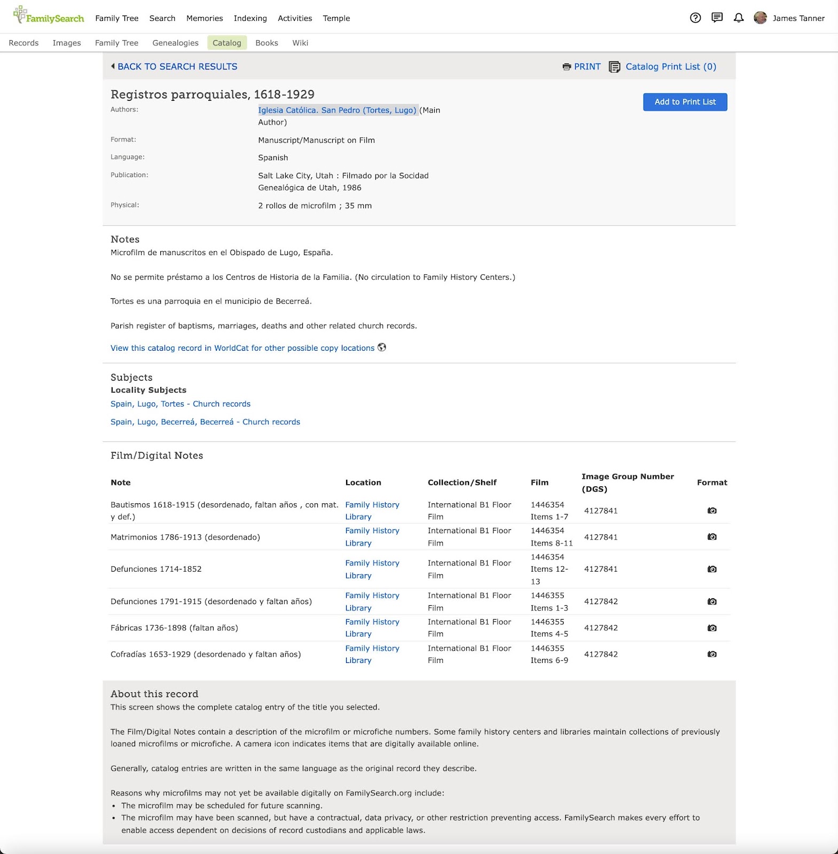The image size is (838, 854).
Task: Click 'Fábricas 1736-1898 (faltan años)' note
Action: (x=174, y=628)
